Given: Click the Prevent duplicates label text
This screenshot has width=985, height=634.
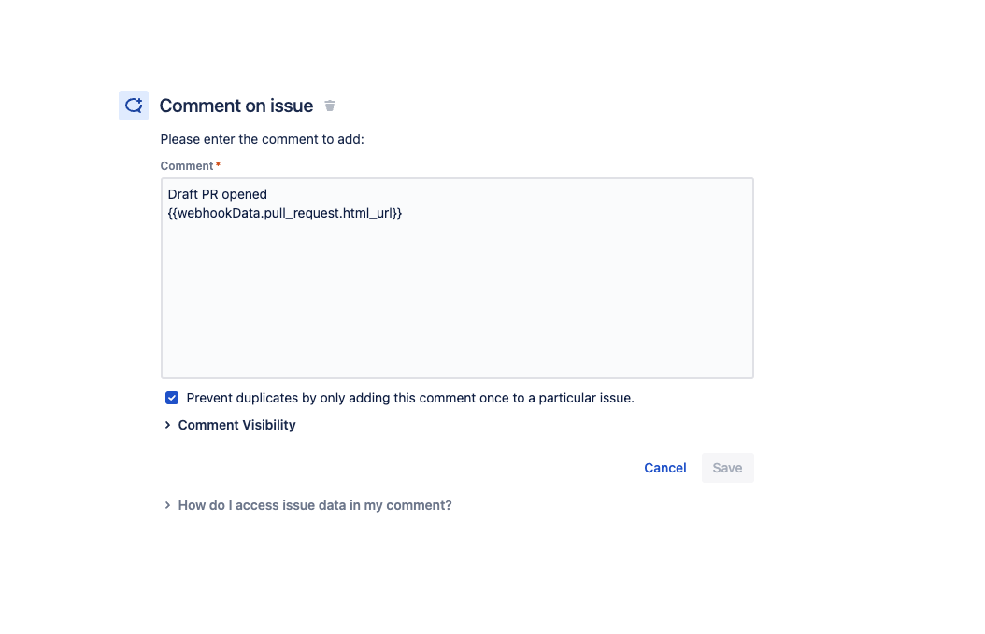Looking at the screenshot, I should pos(410,398).
